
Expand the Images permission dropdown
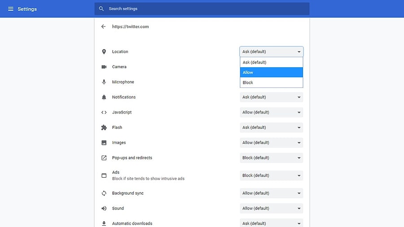[x=271, y=143]
